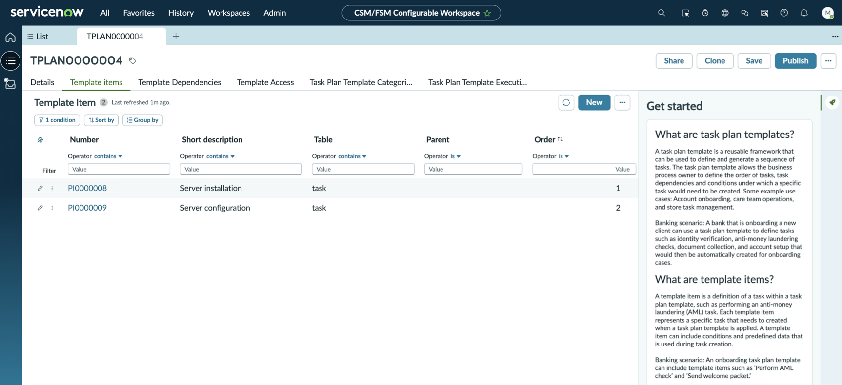Open the Admin menu
This screenshot has height=385, width=842.
275,13
